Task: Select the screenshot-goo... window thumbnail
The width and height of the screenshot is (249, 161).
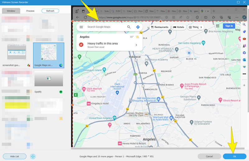Action: pos(17,55)
